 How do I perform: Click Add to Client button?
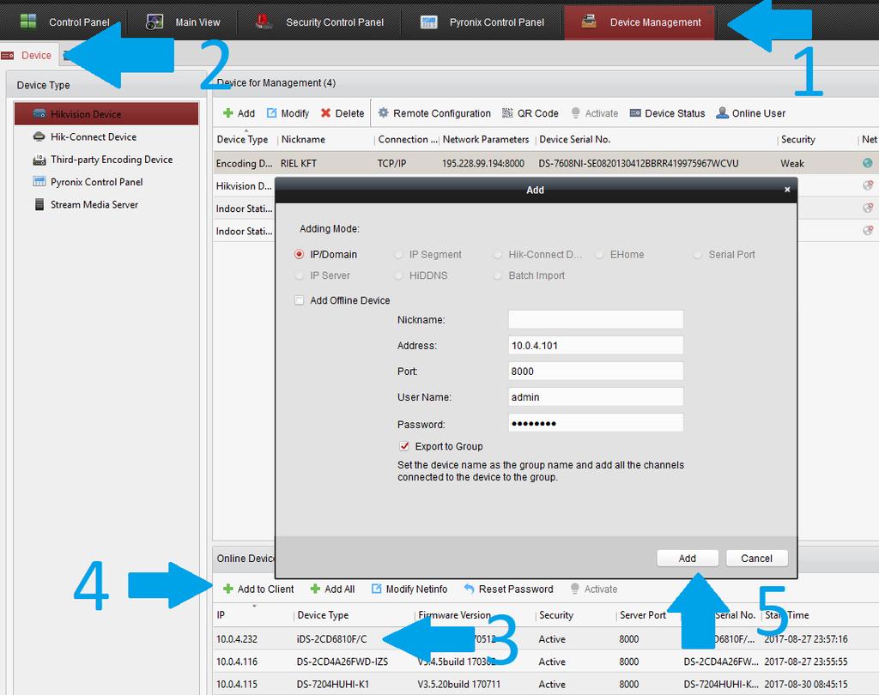pyautogui.click(x=258, y=589)
